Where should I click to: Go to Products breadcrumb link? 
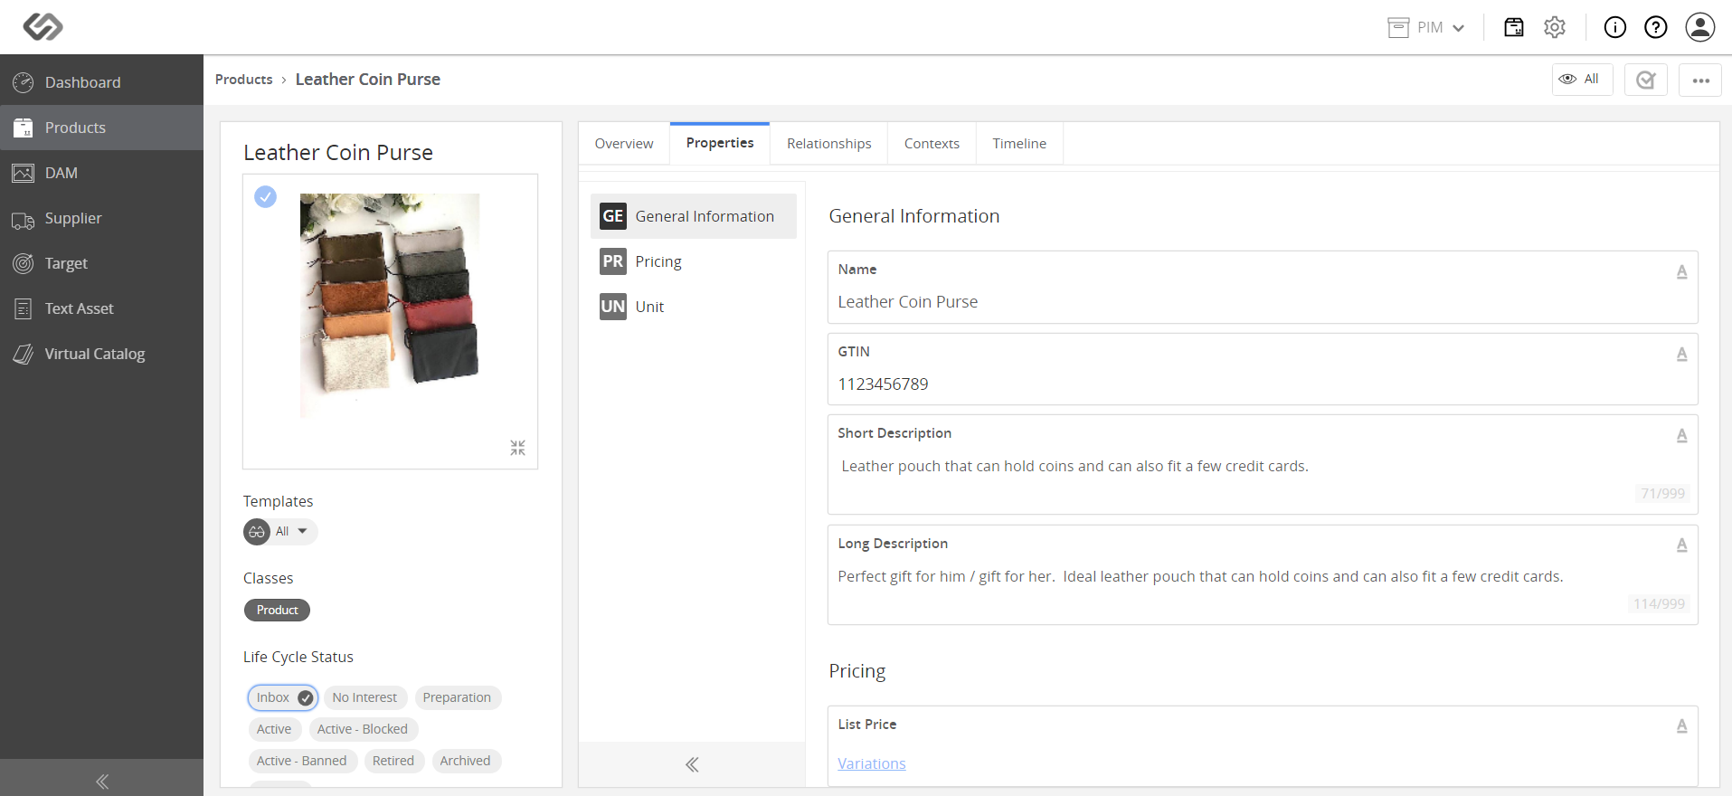coord(243,80)
